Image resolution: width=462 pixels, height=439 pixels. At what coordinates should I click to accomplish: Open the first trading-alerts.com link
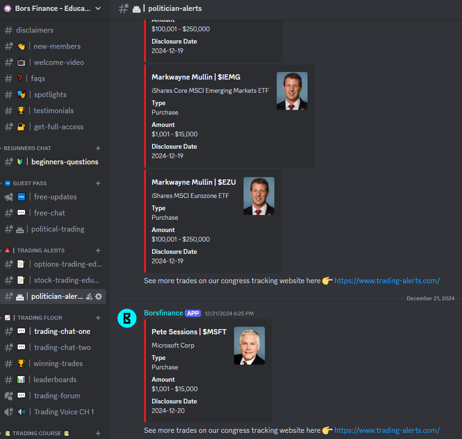(x=387, y=281)
